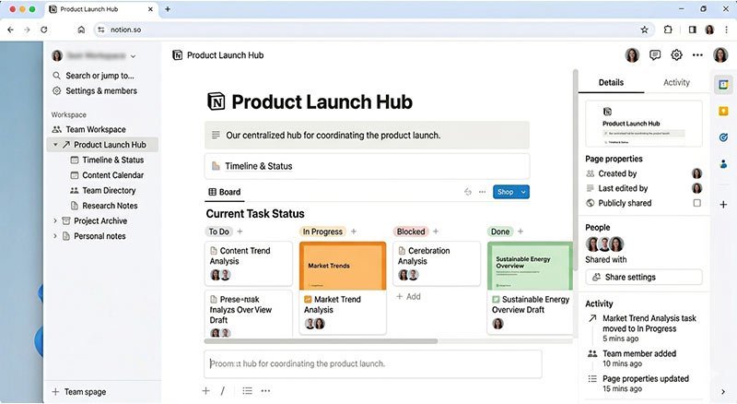The height and width of the screenshot is (404, 737).
Task: Open Search or jump to
Action: pyautogui.click(x=99, y=76)
